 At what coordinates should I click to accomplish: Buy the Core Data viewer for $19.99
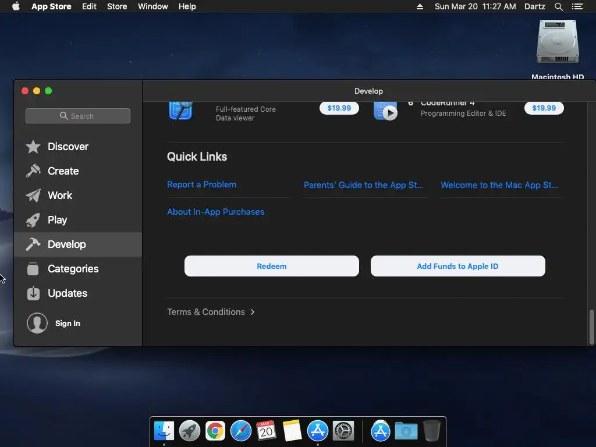point(339,108)
